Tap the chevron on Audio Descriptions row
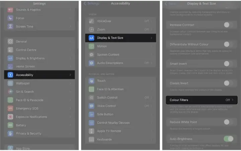Screen dimensions: 241x151 click(151, 63)
